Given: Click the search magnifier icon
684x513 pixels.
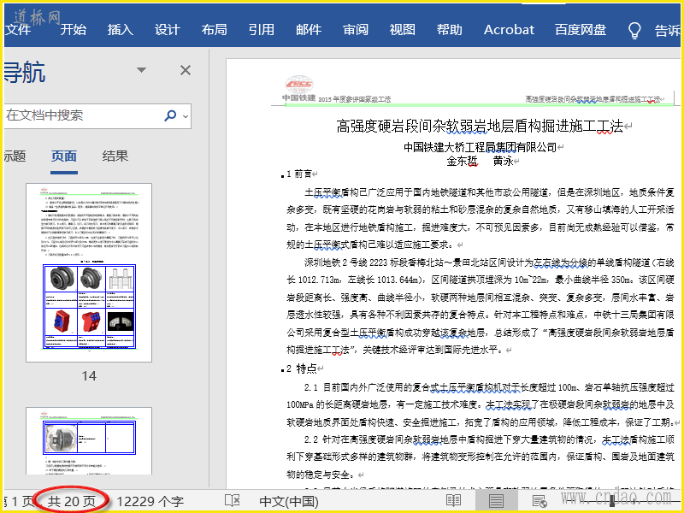Looking at the screenshot, I should 170,115.
